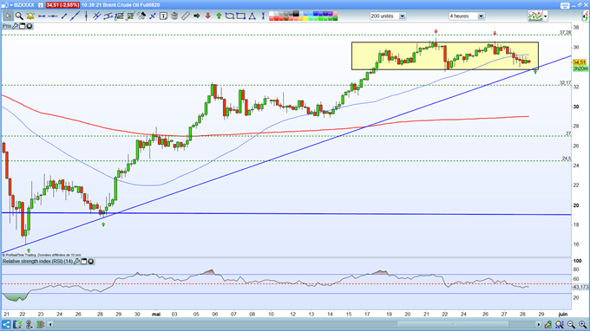The image size is (590, 331).
Task: Choose the short segment drawing tool
Action: (64, 16)
